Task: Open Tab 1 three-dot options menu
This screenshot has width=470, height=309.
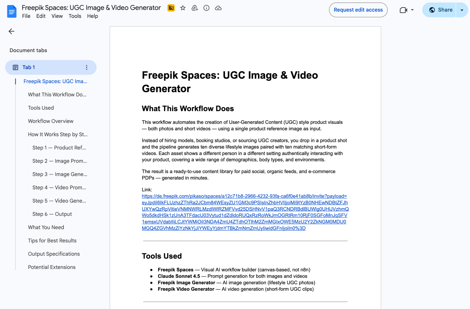Action: 87,67
